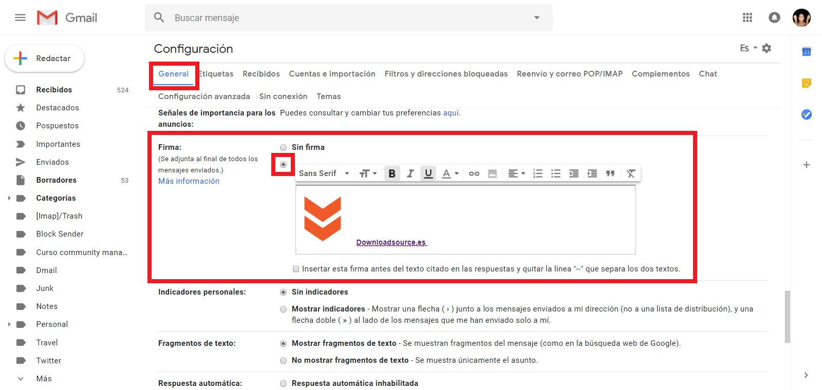
Task: Open the text alignment dropdown
Action: point(516,173)
